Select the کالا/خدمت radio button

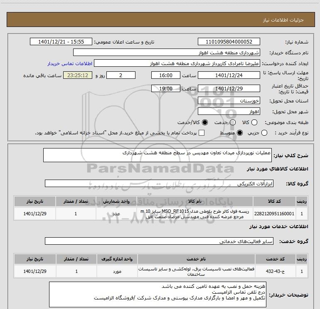[205, 122]
